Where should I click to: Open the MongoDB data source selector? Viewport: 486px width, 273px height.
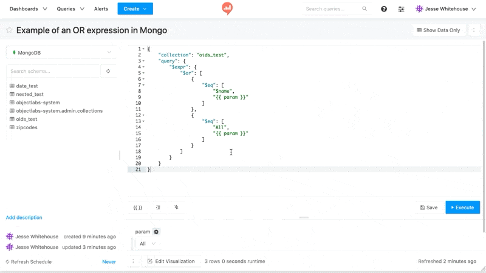[61, 53]
